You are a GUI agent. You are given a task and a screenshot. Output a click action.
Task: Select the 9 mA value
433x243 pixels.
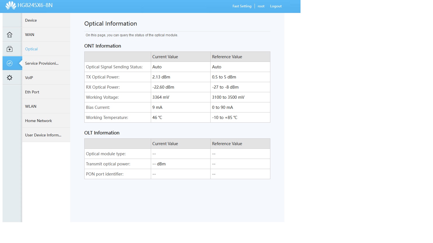click(x=157, y=107)
